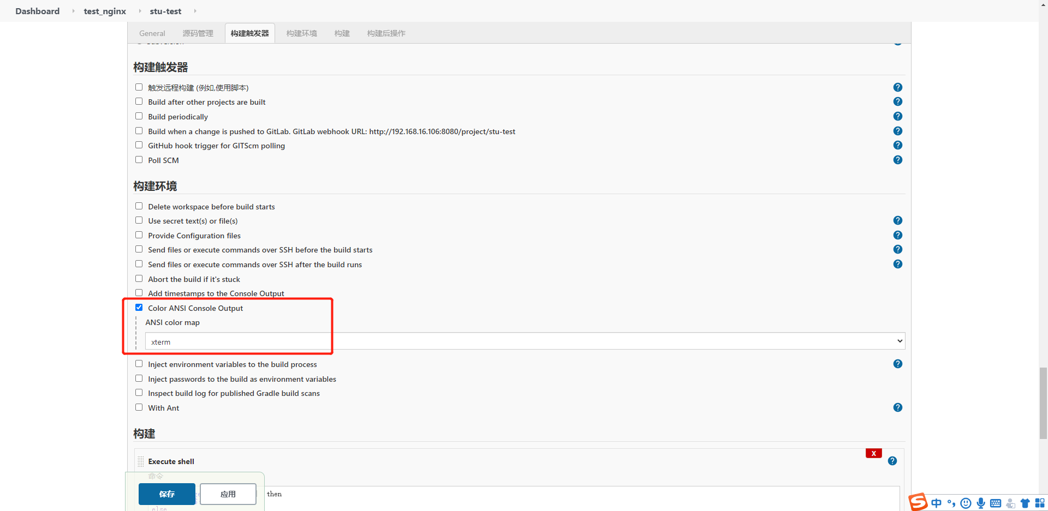This screenshot has width=1048, height=511.
Task: Open Sogou emoji panel via smiley icon
Action: click(966, 503)
